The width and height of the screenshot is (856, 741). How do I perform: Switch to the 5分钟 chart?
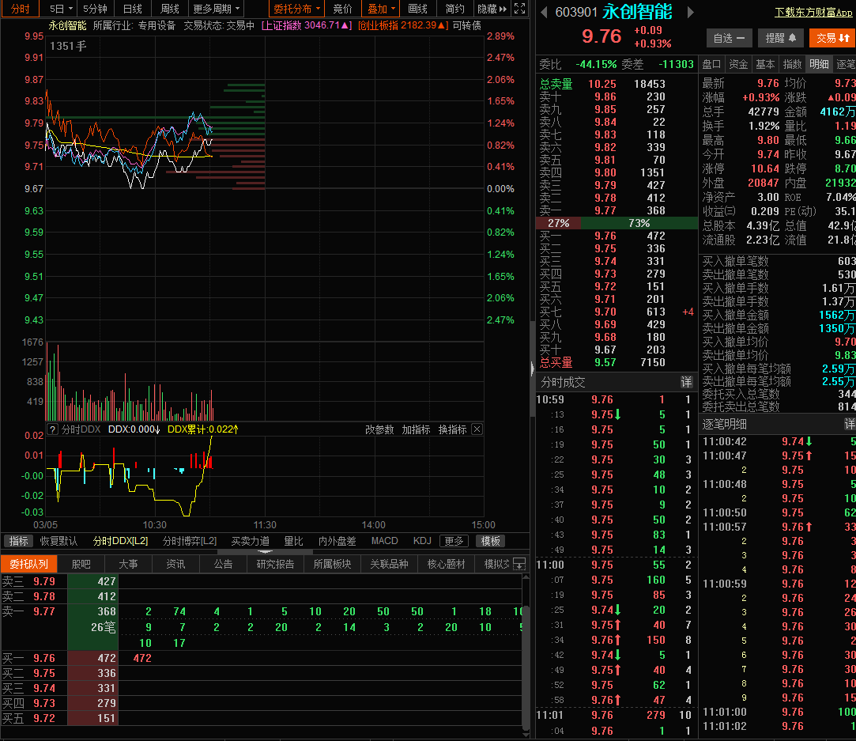pyautogui.click(x=95, y=9)
